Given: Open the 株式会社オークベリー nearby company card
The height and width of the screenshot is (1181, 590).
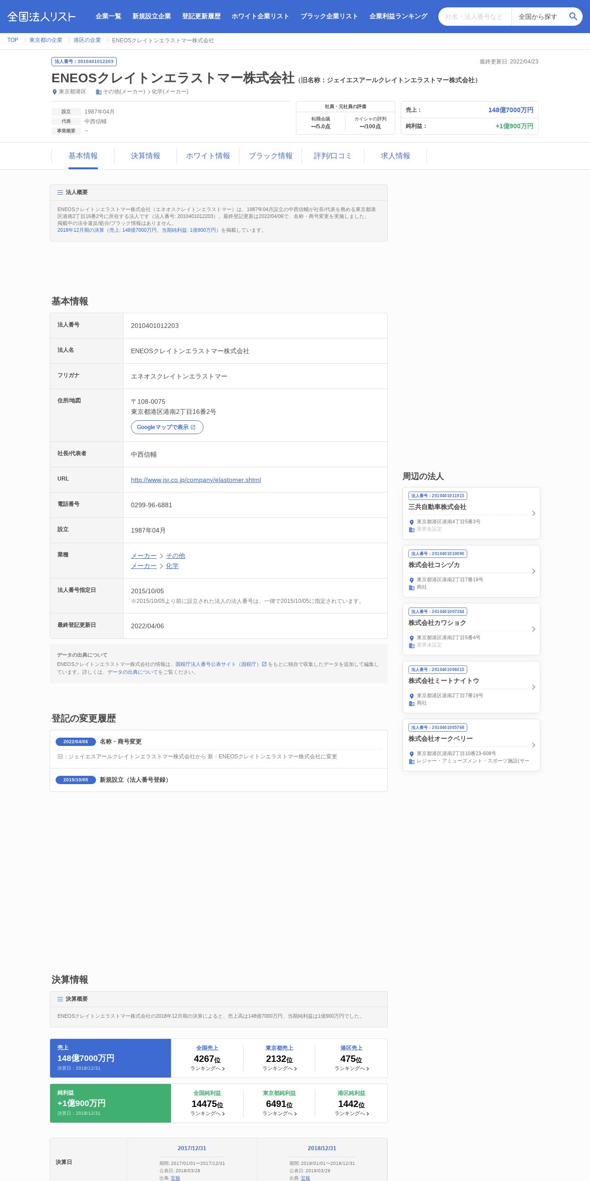Looking at the screenshot, I should pyautogui.click(x=471, y=745).
